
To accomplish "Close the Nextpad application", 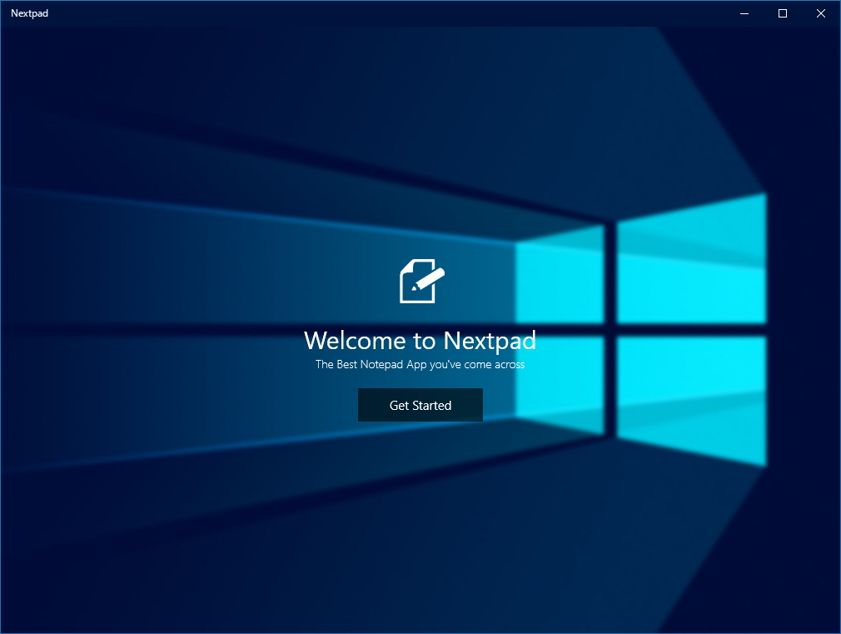I will point(820,13).
